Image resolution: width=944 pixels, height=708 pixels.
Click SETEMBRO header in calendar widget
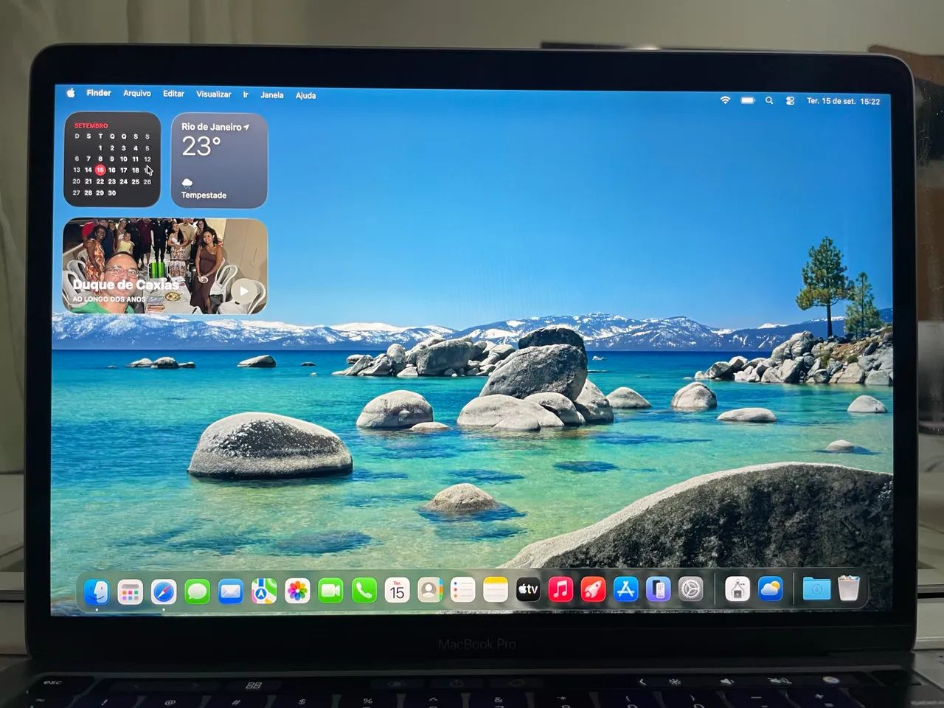coord(91,125)
